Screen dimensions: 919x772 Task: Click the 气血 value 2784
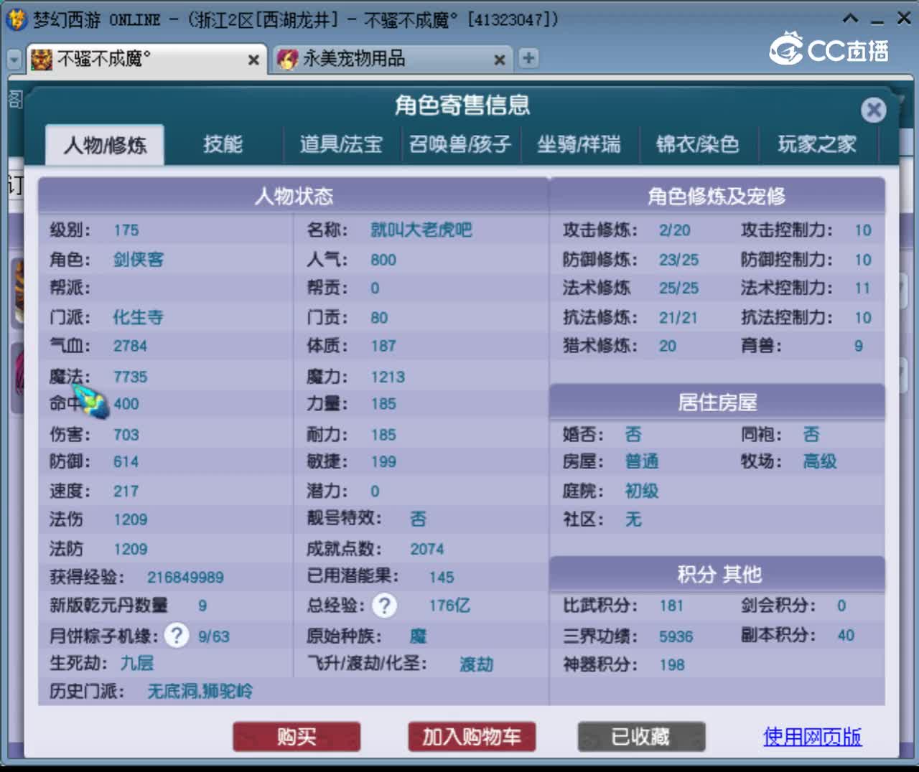pos(130,346)
